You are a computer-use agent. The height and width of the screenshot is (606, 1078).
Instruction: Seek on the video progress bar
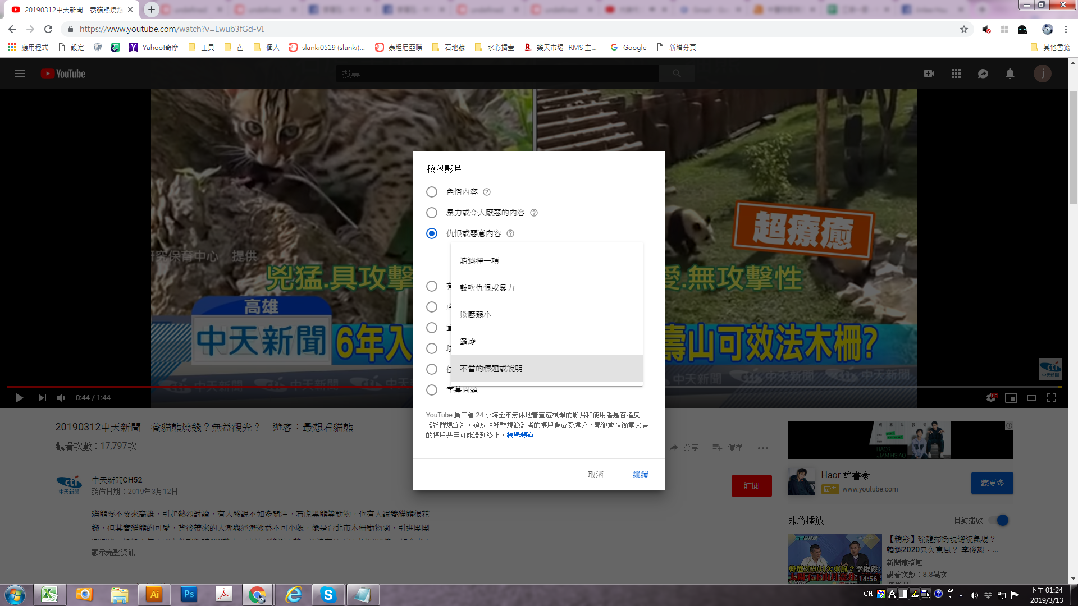[x=533, y=387]
